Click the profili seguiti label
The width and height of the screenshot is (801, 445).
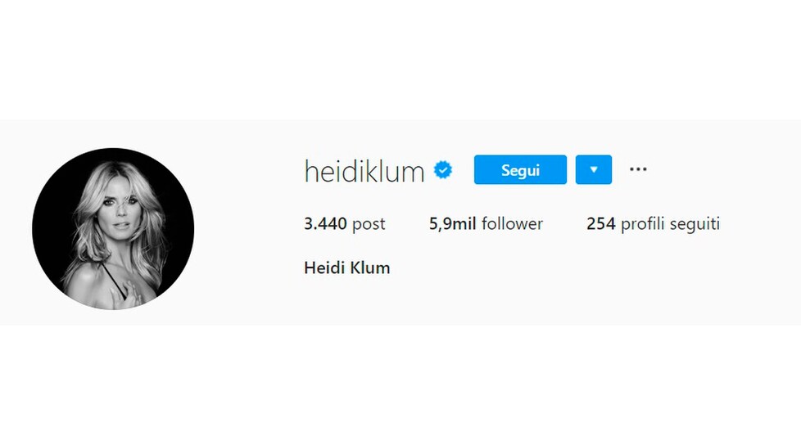(x=670, y=224)
